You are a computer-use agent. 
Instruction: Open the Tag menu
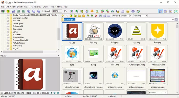tap(31, 7)
